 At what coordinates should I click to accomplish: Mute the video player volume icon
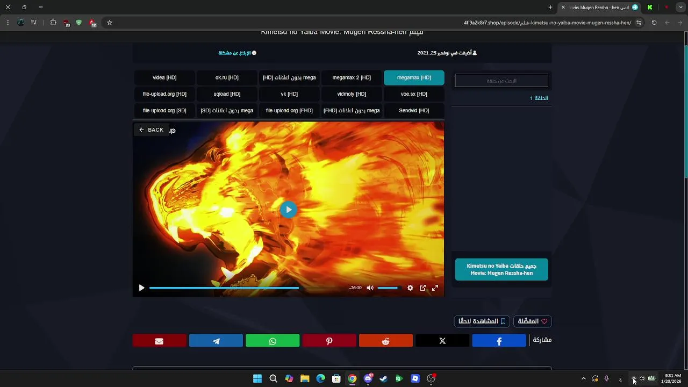click(370, 288)
